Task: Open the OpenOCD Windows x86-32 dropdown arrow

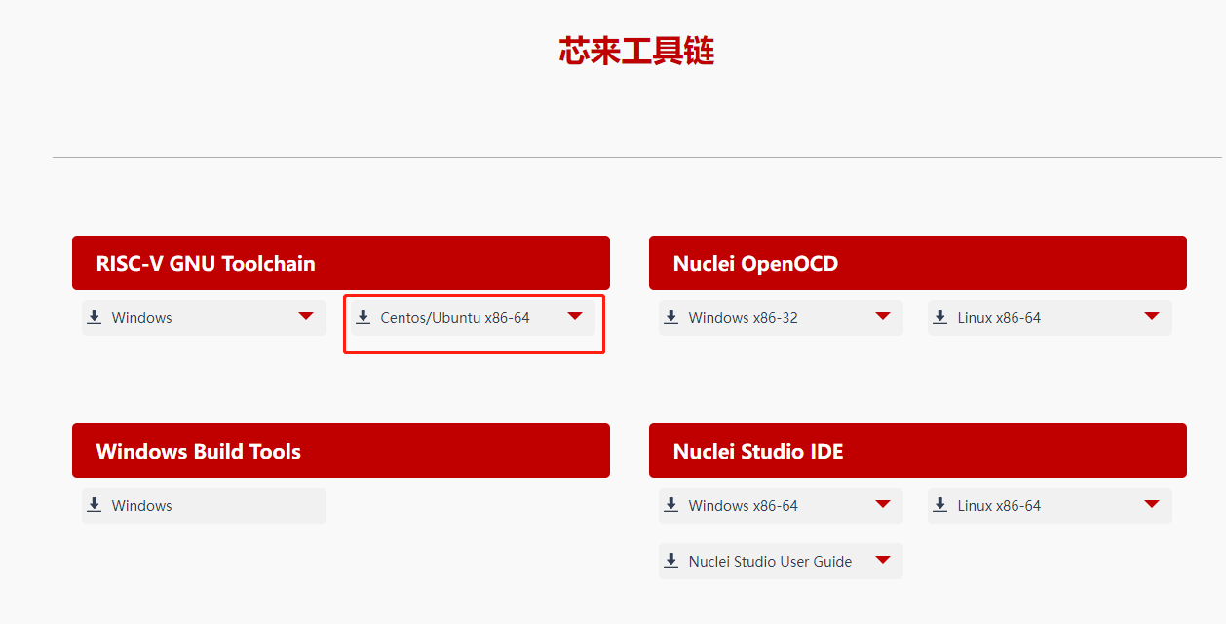Action: (x=883, y=316)
